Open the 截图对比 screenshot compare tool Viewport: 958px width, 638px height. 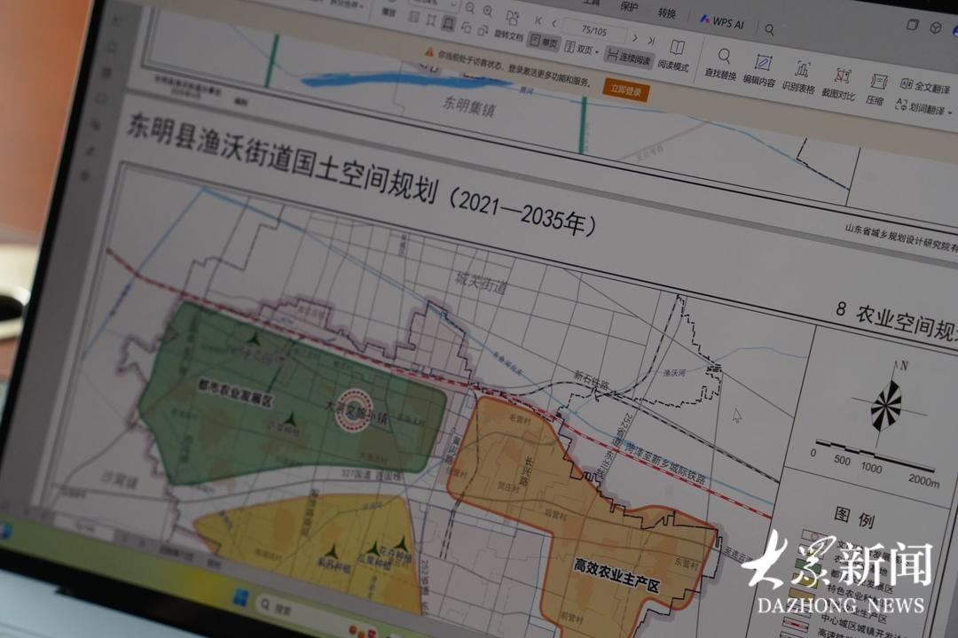click(839, 84)
